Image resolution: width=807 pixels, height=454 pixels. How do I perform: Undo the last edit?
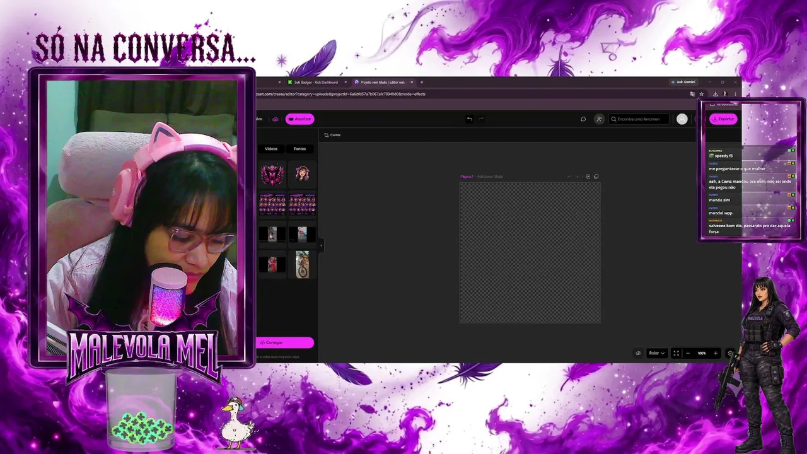tap(469, 119)
